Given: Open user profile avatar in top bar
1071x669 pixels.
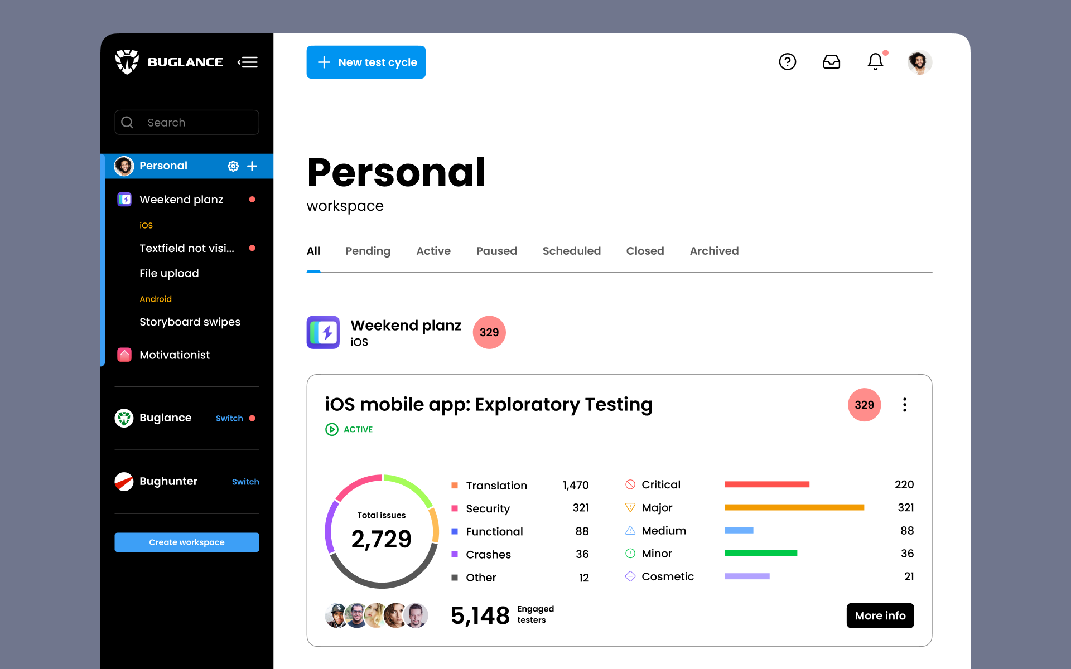Looking at the screenshot, I should [919, 62].
